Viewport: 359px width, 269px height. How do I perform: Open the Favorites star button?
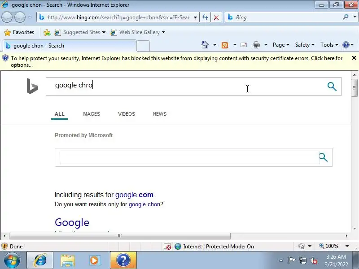[x=19, y=32]
